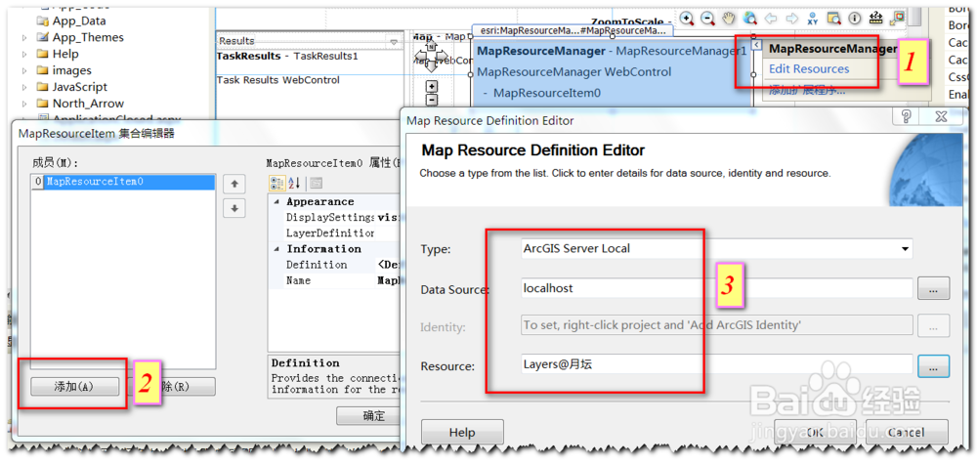Image resolution: width=977 pixels, height=465 pixels.
Task: Click Edit Resources in the smart tag
Action: (809, 69)
